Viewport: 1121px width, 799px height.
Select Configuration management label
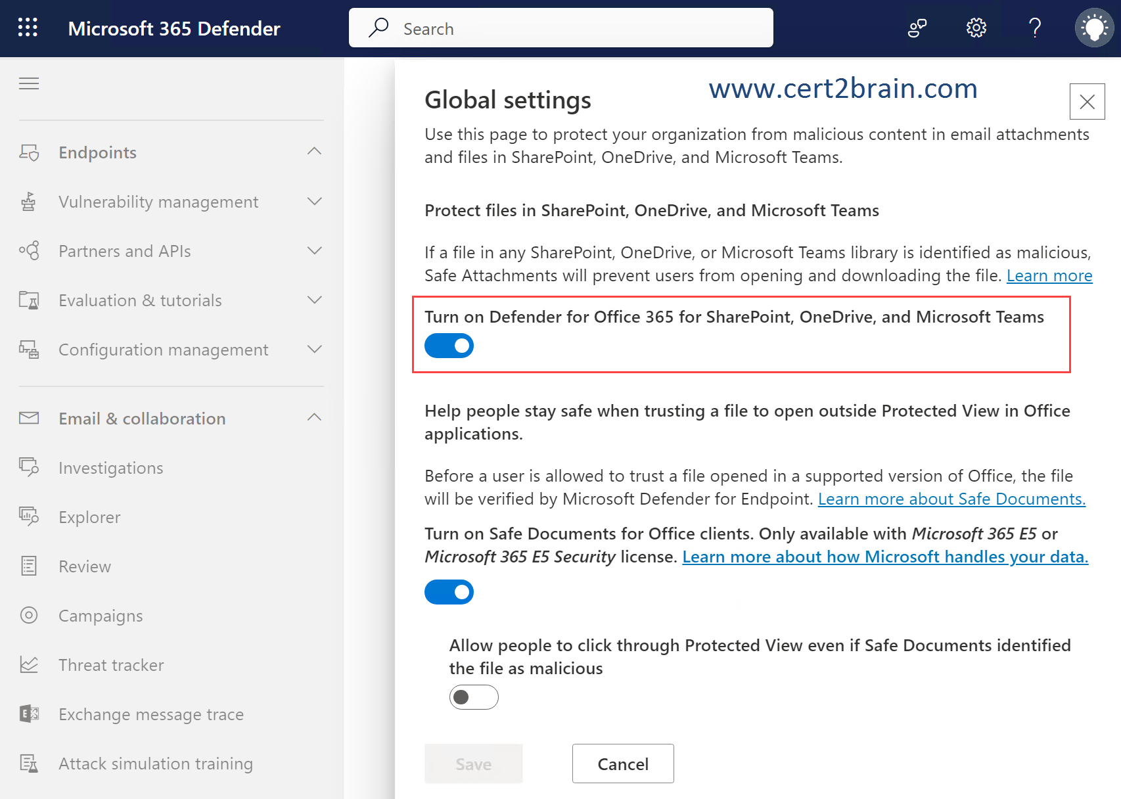click(x=164, y=350)
